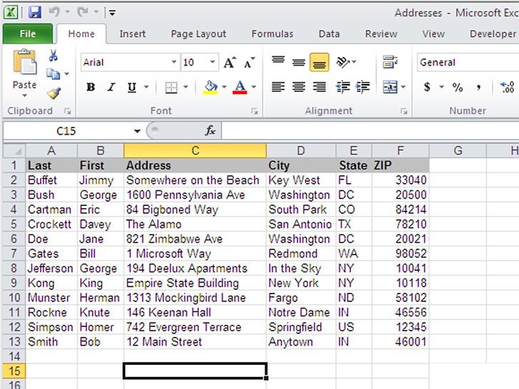This screenshot has height=389, width=519.
Task: Click the Insert Function fx icon
Action: tap(210, 130)
